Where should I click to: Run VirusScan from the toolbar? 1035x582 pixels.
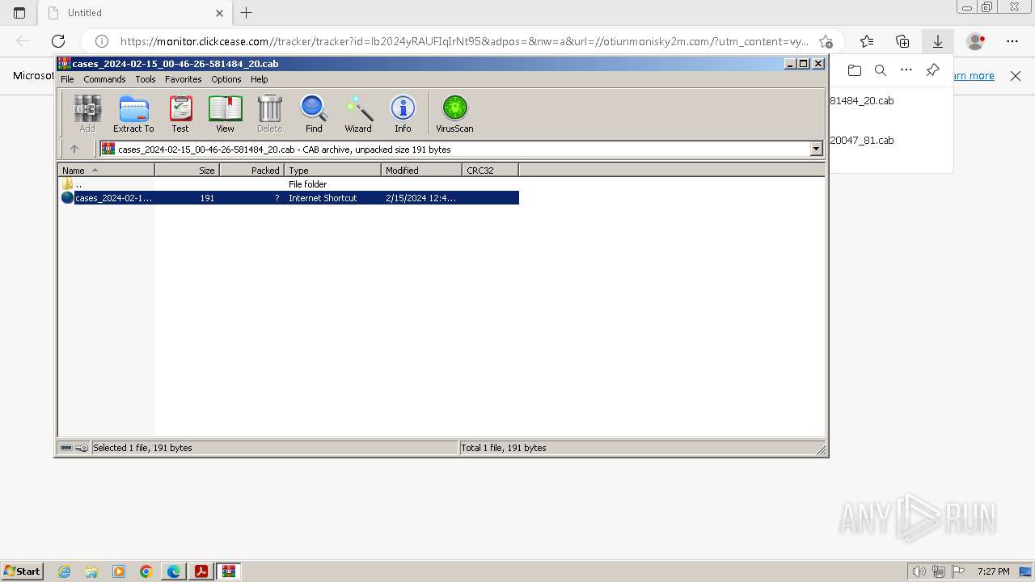[x=454, y=113]
